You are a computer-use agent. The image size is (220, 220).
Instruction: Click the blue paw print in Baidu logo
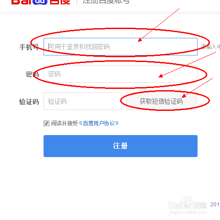(40, 2)
